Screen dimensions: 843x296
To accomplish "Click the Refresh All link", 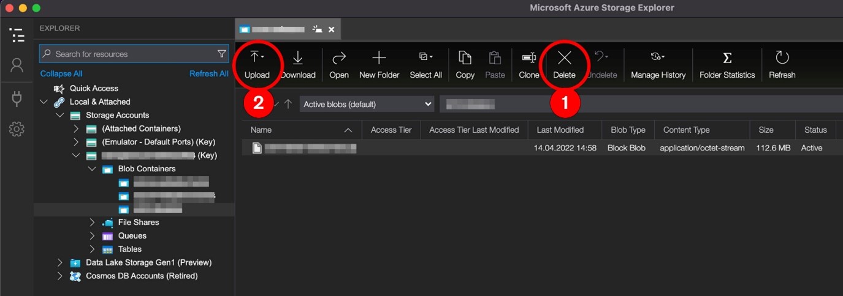I will tap(208, 73).
